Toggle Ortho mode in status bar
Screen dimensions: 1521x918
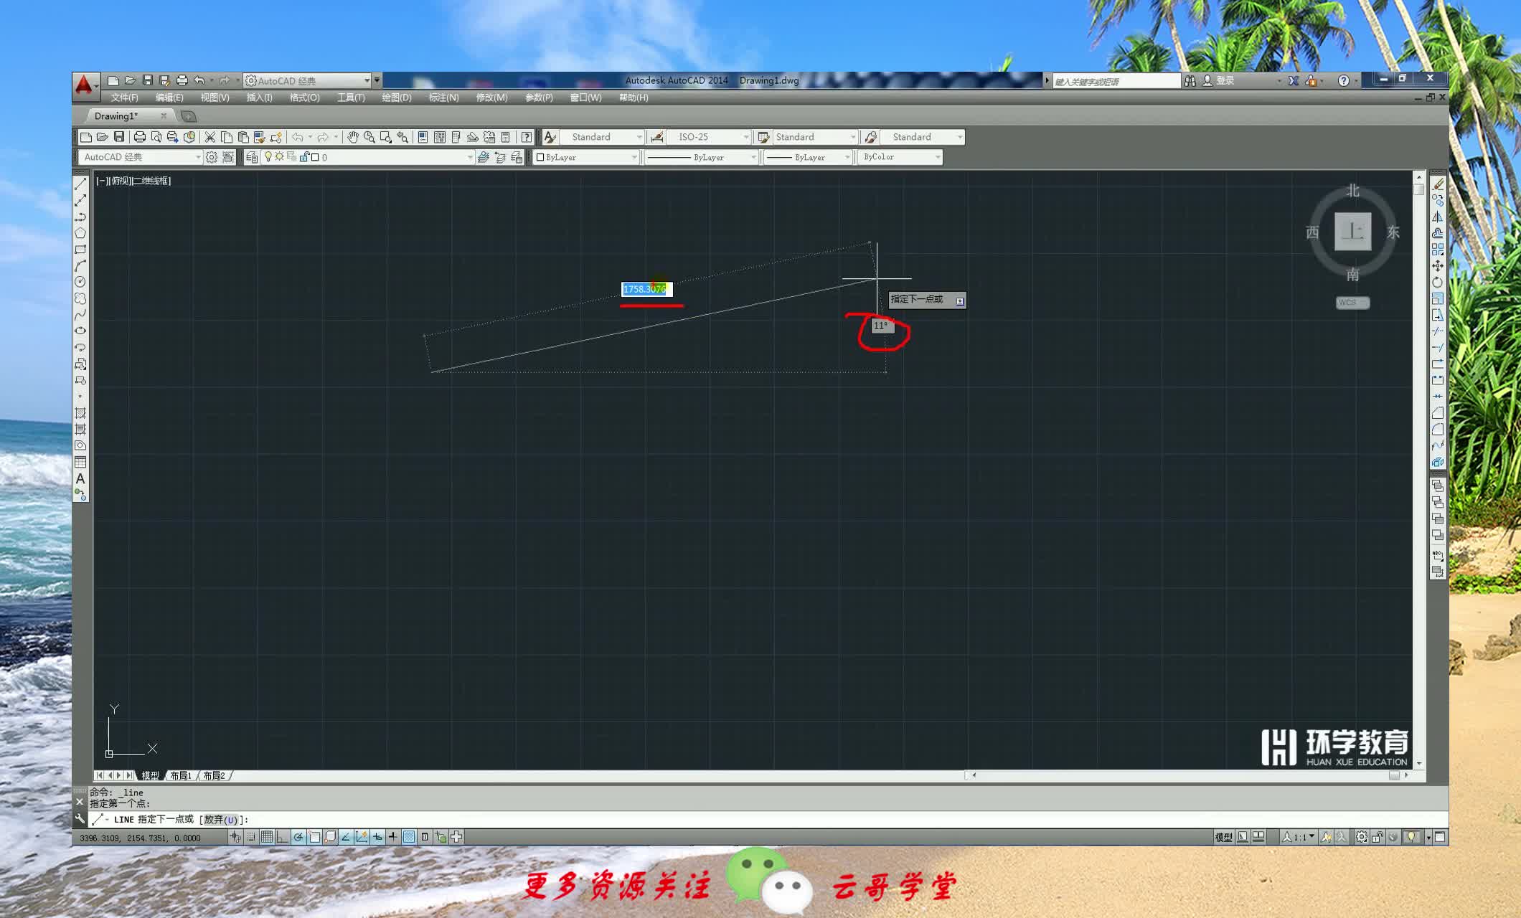coord(283,837)
